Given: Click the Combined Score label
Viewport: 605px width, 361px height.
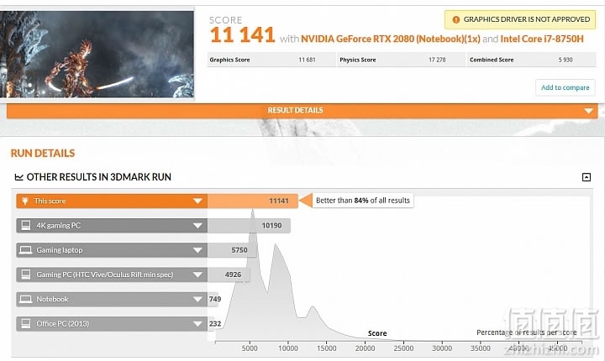Looking at the screenshot, I should pos(492,60).
